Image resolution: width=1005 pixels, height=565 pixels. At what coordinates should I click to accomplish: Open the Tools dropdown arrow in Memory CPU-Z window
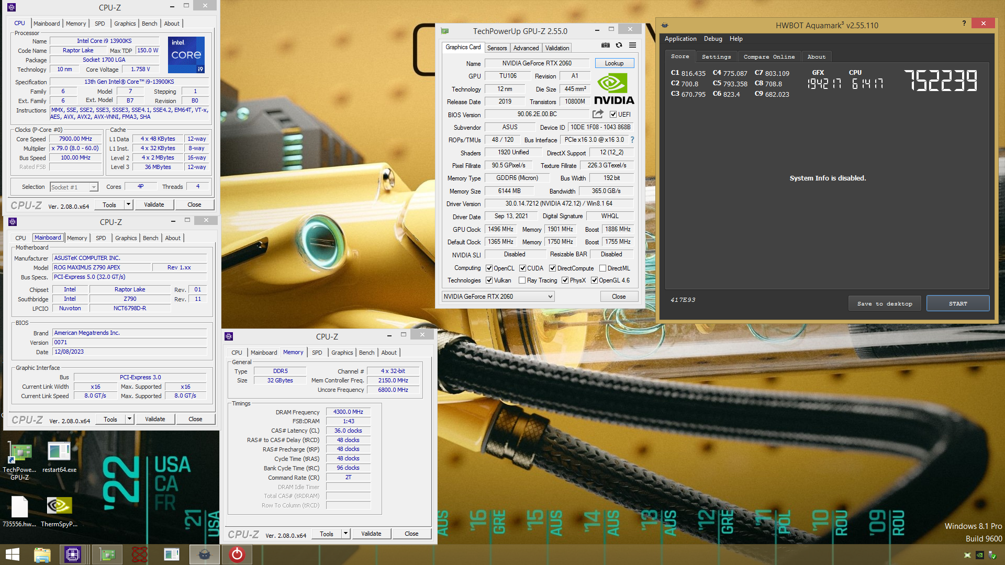(x=345, y=534)
